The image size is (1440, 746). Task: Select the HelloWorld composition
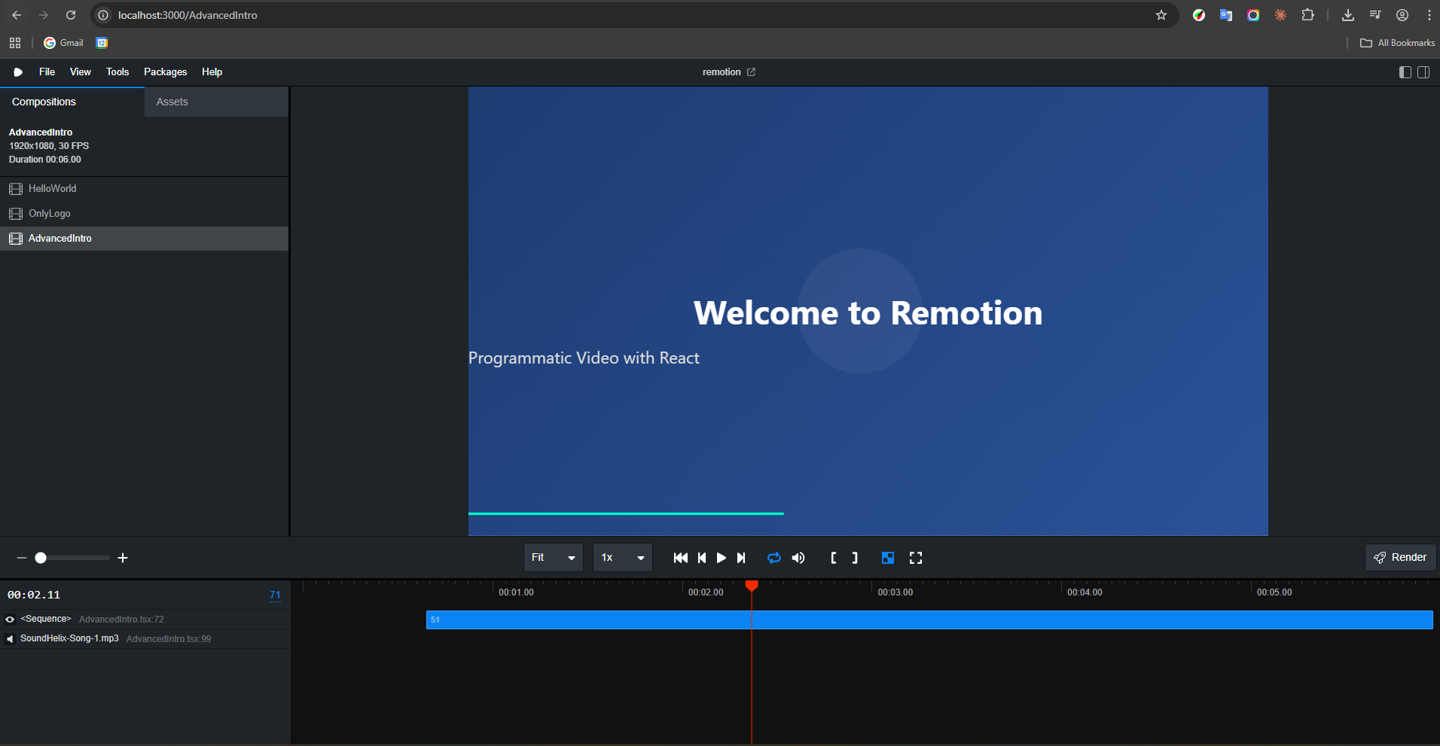(x=53, y=189)
